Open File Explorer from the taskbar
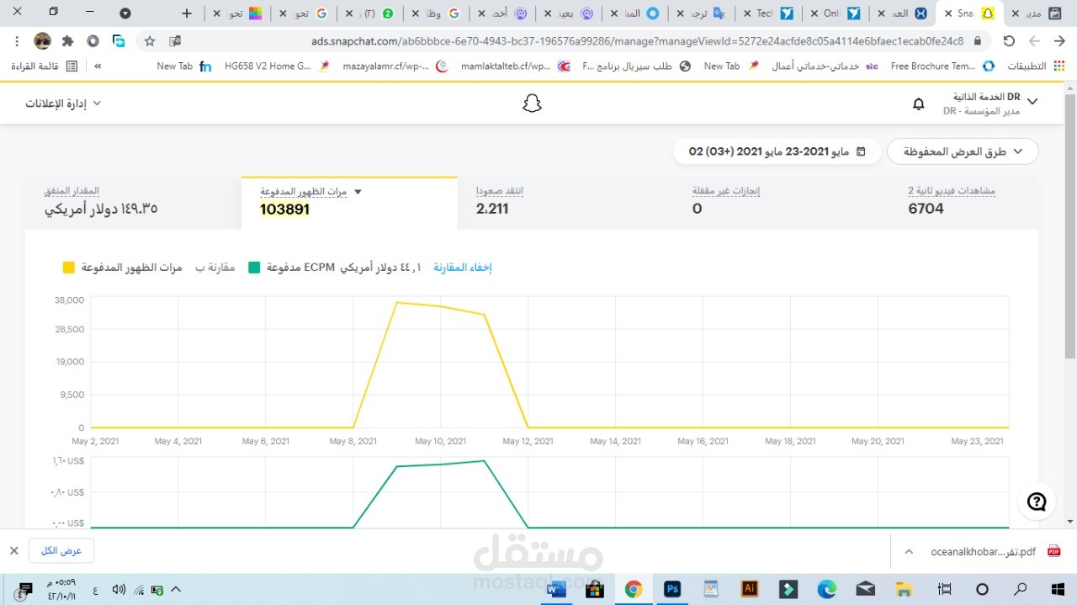The width and height of the screenshot is (1077, 605). (904, 589)
